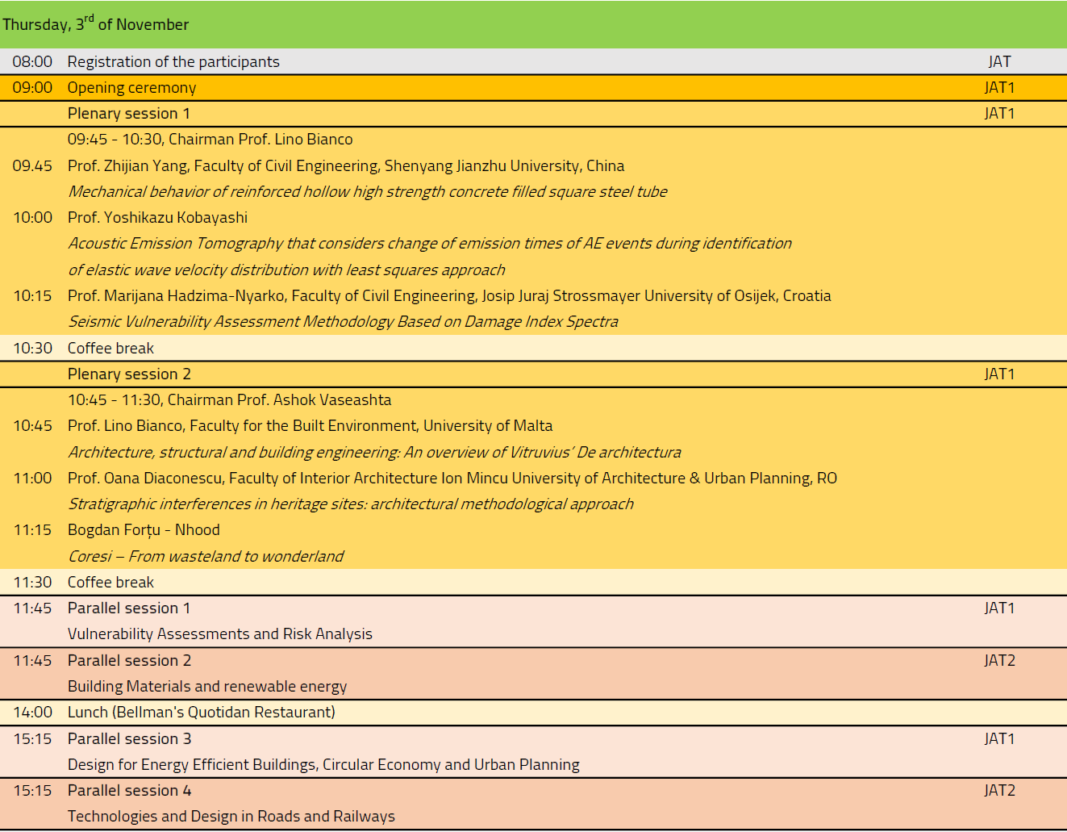Click Prof. Oana Diaconescu speaker line
This screenshot has width=1067, height=832.
tap(452, 478)
